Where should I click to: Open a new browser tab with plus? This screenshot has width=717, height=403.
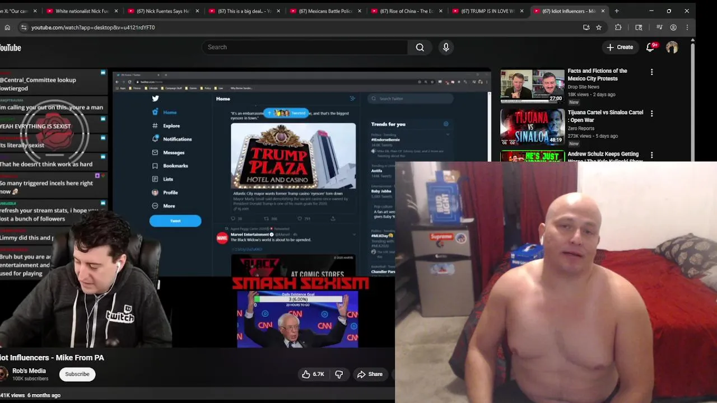pos(617,11)
